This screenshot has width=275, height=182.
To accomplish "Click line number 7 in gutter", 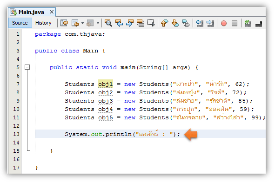I will pyautogui.click(x=18, y=84).
